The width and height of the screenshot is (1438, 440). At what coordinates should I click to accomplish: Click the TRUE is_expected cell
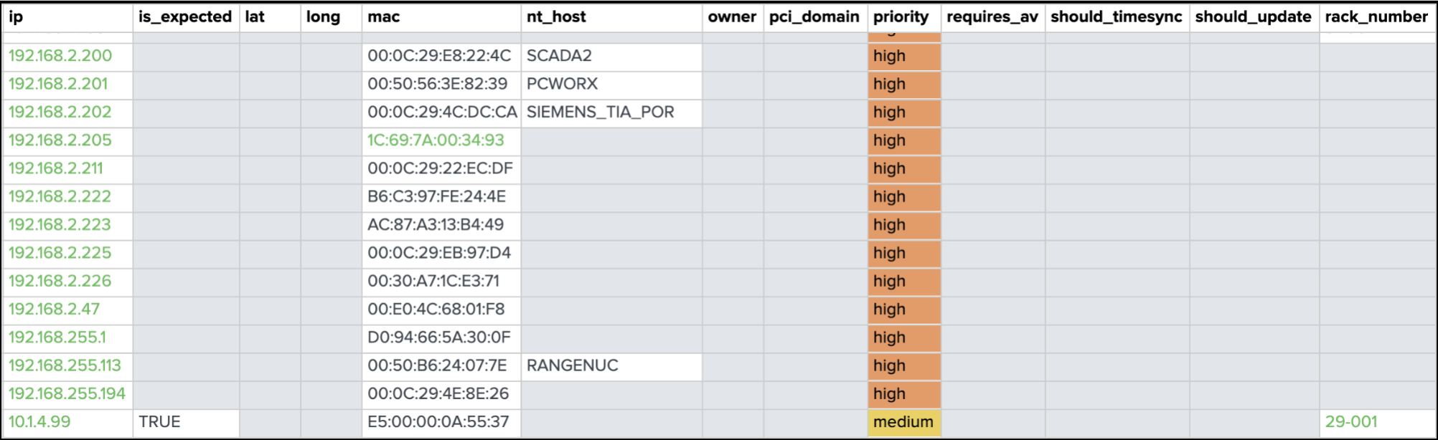[159, 422]
